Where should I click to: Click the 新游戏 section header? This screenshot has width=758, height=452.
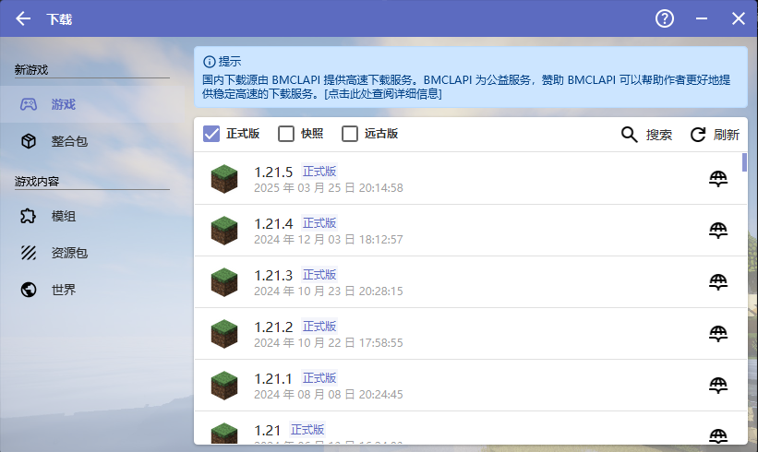(31, 70)
